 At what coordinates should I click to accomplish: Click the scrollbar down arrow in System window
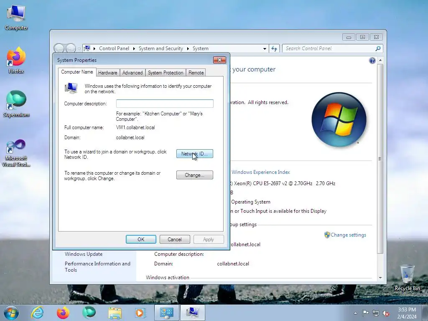[x=380, y=278]
